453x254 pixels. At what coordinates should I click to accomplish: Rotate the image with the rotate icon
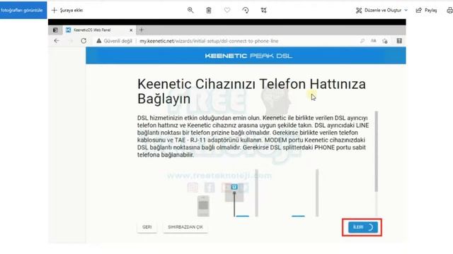tap(246, 11)
